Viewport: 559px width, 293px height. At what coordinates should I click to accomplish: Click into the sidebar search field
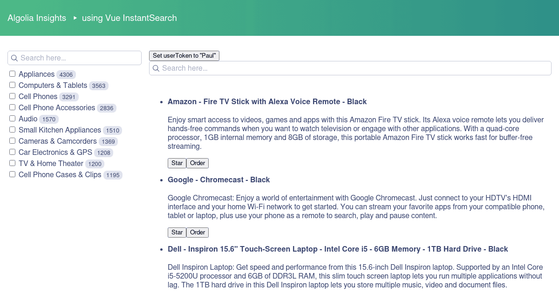75,58
